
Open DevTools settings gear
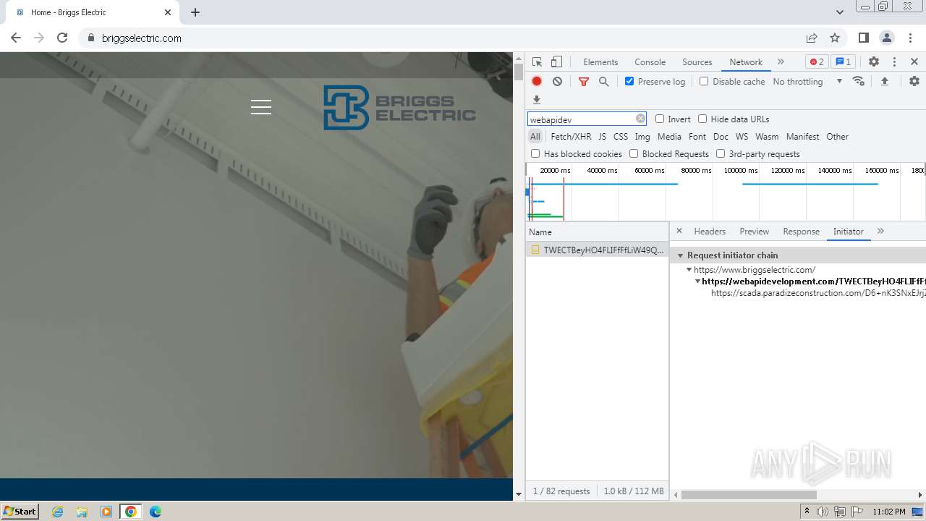(x=874, y=62)
